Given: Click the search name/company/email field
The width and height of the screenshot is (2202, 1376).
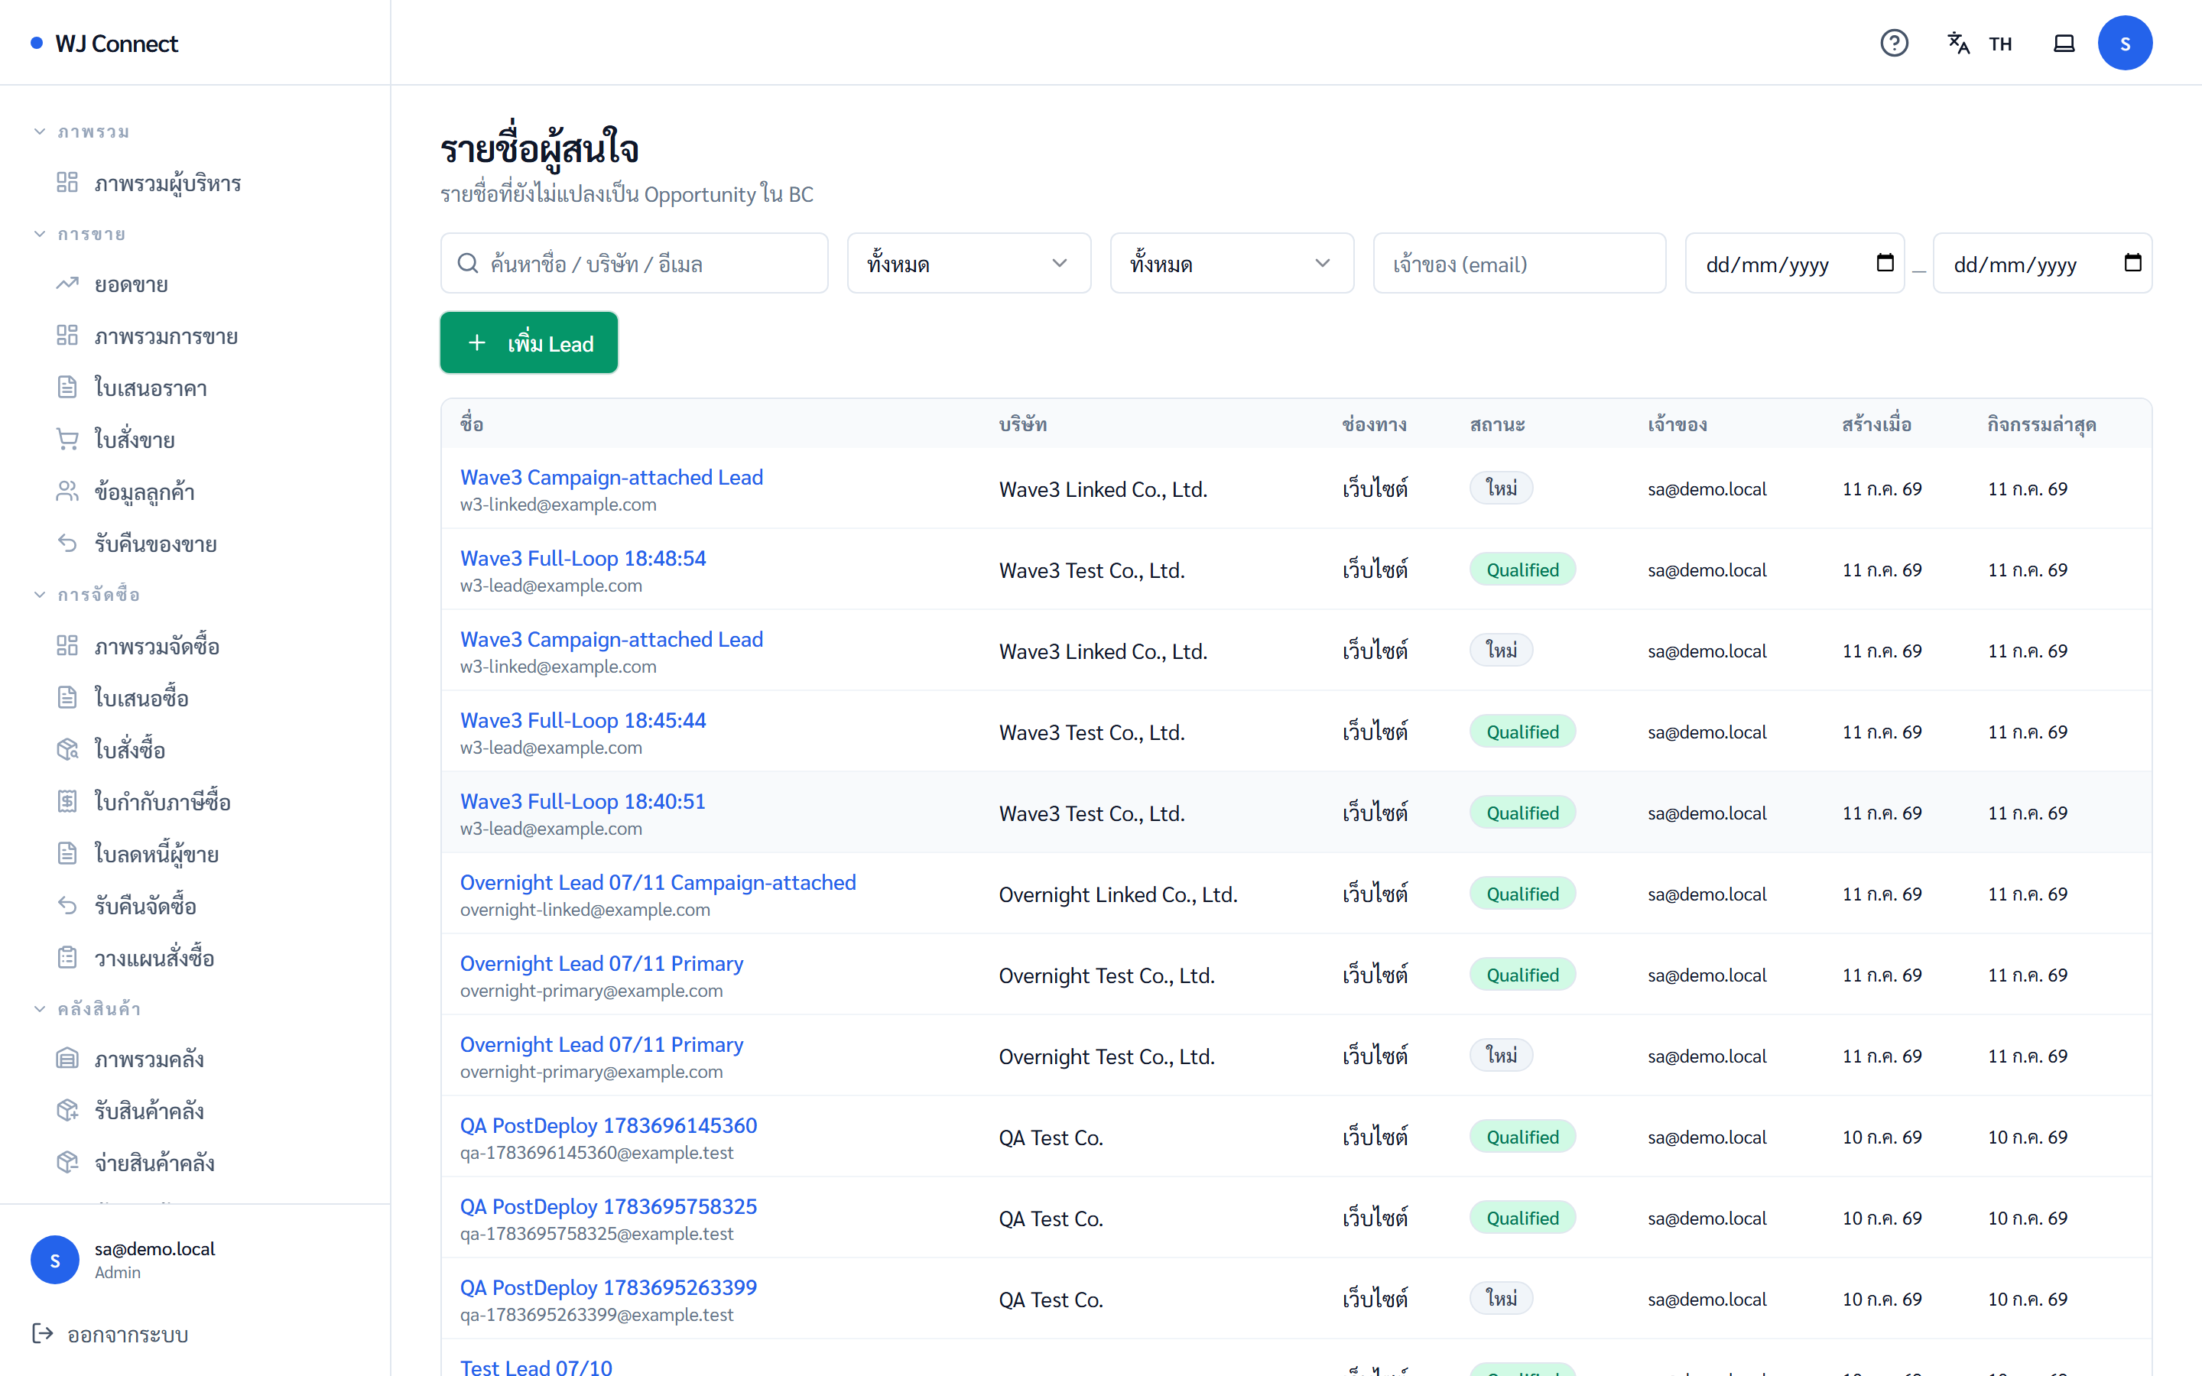Looking at the screenshot, I should (x=634, y=263).
